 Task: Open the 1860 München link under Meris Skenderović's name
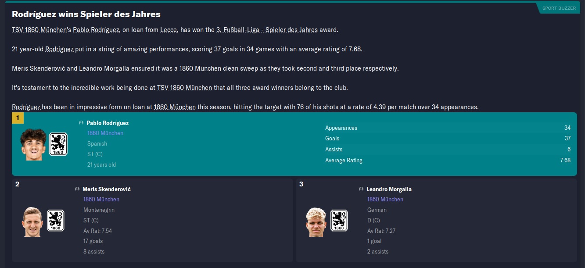(101, 199)
